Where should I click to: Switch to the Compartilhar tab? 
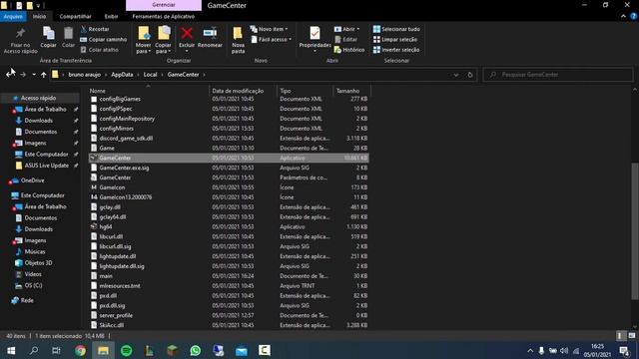point(76,16)
